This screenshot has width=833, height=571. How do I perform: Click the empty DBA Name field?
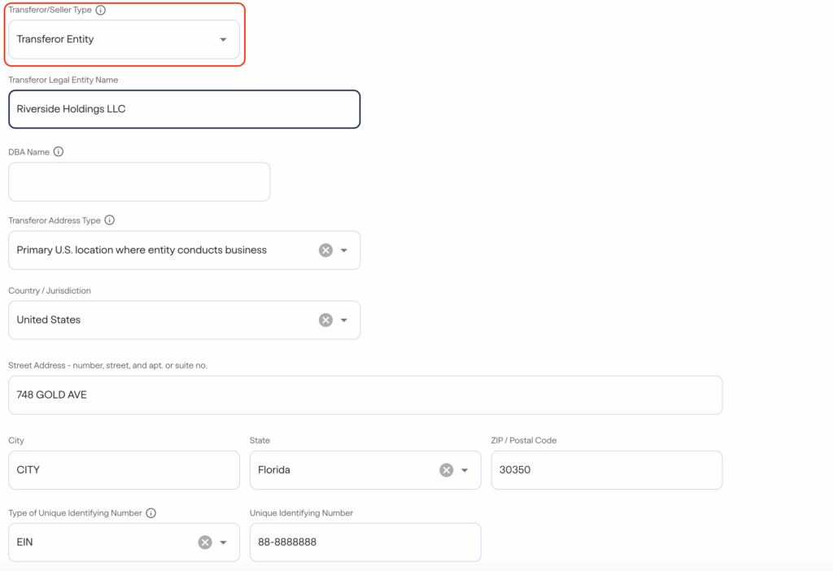(x=139, y=182)
